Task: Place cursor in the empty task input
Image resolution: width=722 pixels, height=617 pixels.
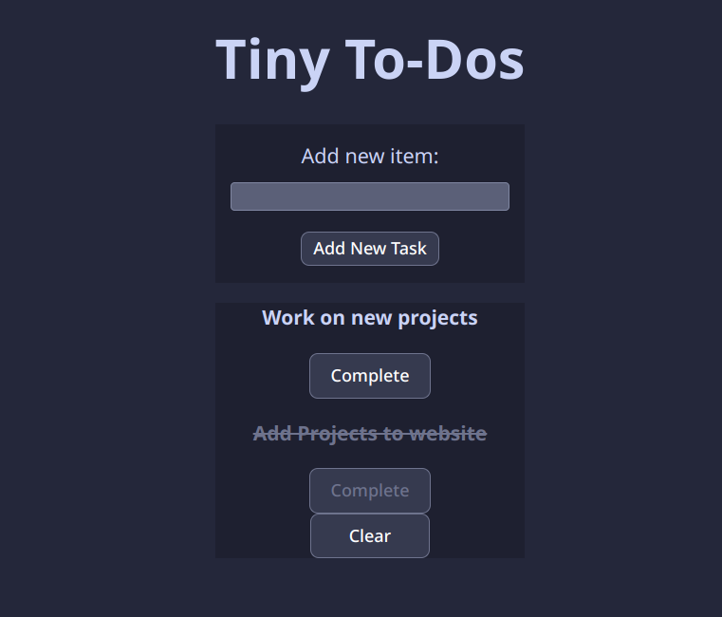Action: pyautogui.click(x=370, y=196)
